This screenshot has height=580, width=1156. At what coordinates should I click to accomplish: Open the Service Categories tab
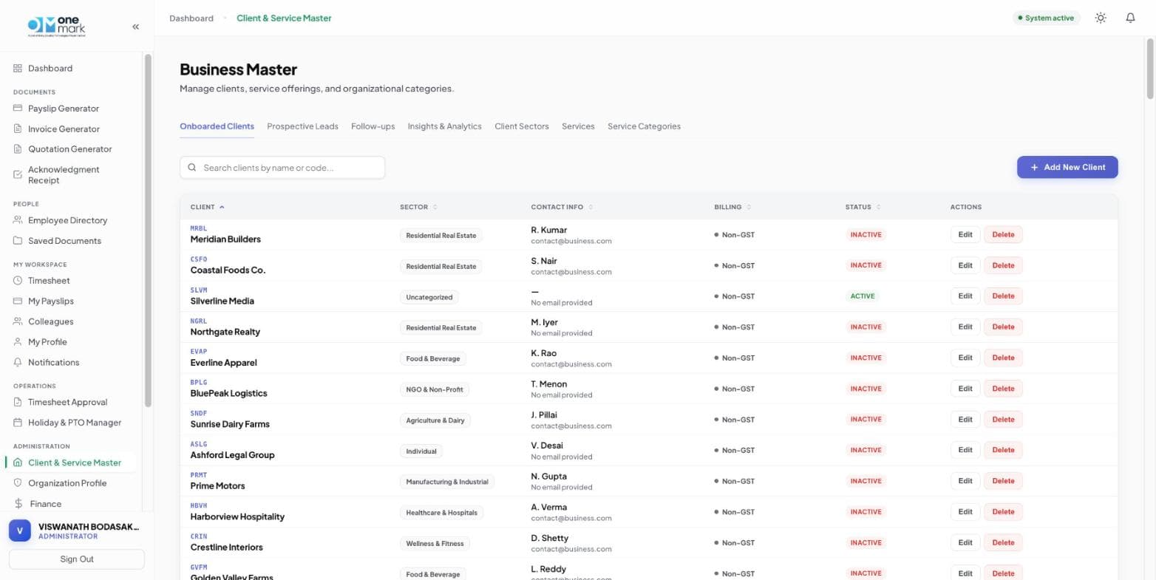(644, 126)
